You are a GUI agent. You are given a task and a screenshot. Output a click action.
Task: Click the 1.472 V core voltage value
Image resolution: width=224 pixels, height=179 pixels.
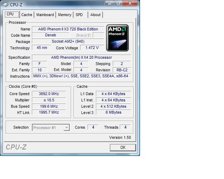point(92,48)
